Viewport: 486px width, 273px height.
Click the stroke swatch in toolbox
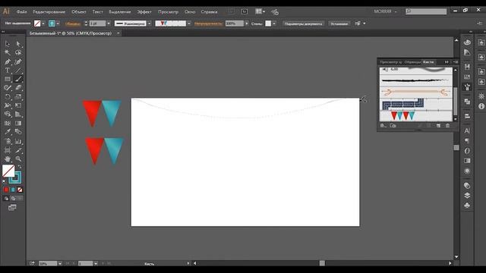tap(16, 178)
